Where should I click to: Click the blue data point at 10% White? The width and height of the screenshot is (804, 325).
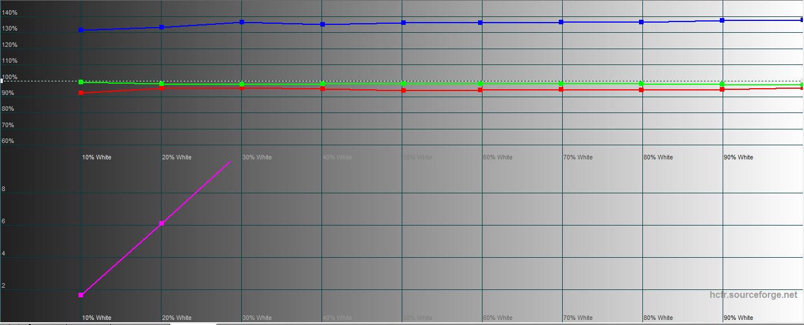click(x=81, y=30)
